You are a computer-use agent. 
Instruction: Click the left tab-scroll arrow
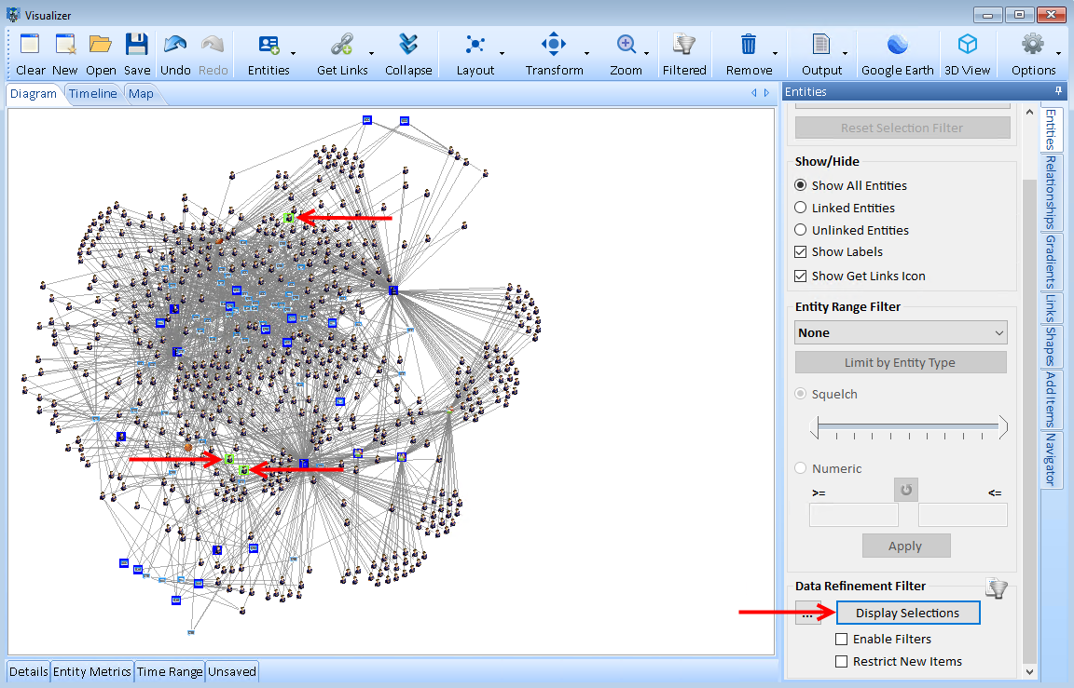coord(754,93)
